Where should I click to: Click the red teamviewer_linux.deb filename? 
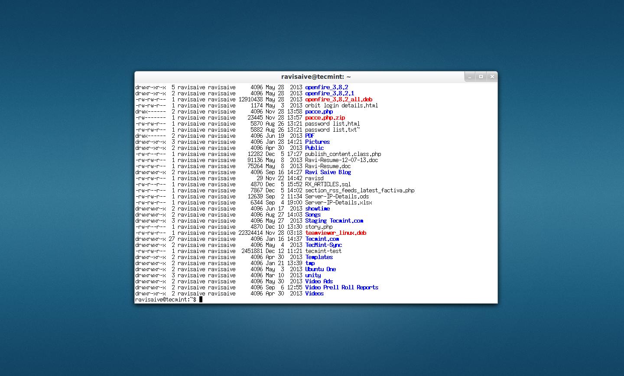point(335,233)
